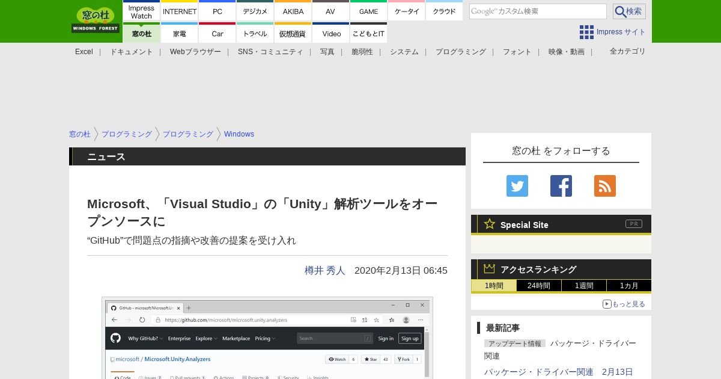Image resolution: width=721 pixels, height=379 pixels.
Task: Open the クラウド site tab
Action: tap(445, 11)
